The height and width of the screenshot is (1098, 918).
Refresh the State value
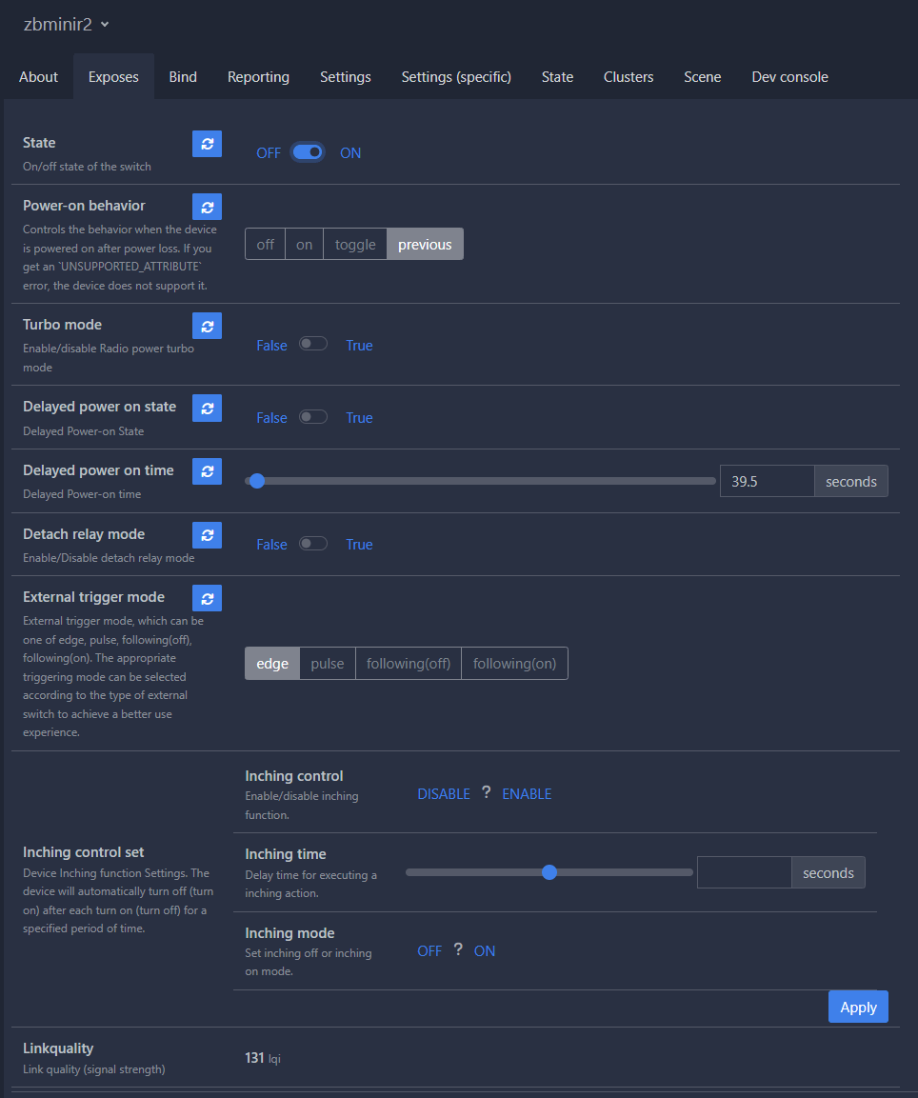click(207, 144)
